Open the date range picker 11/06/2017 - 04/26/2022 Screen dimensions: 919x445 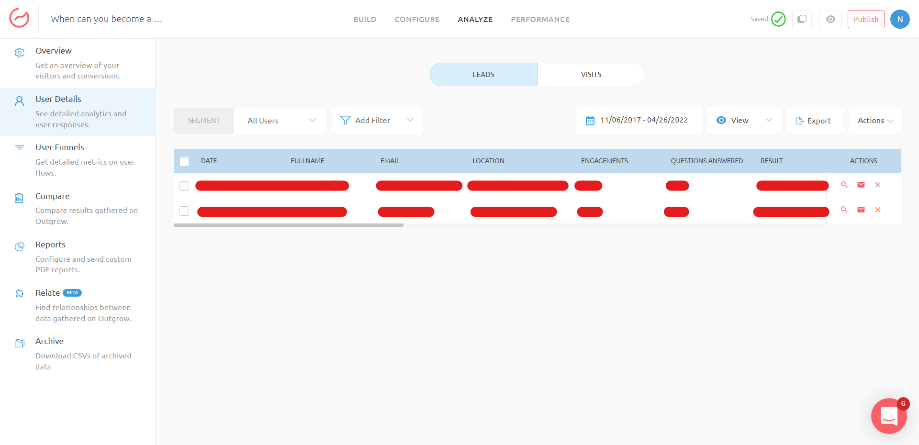pos(639,121)
